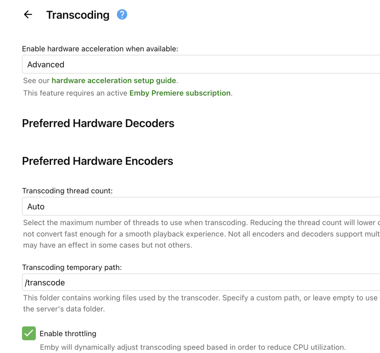Click the Preferred Hardware Decoders heading

click(x=98, y=123)
